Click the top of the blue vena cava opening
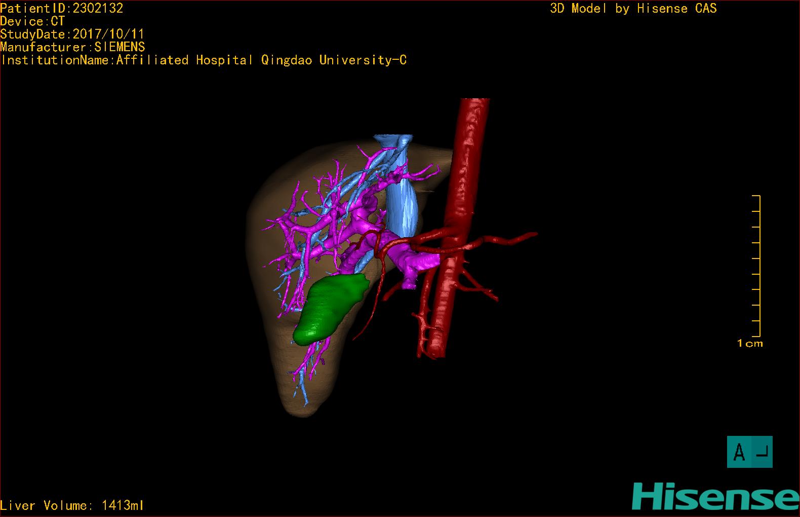Image resolution: width=800 pixels, height=517 pixels. tap(393, 139)
